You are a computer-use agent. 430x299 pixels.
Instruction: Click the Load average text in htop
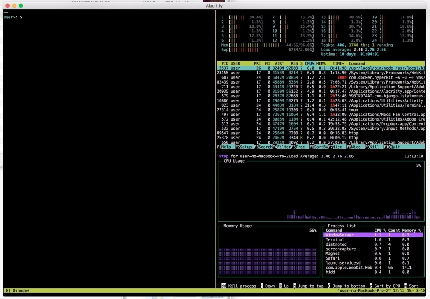354,50
